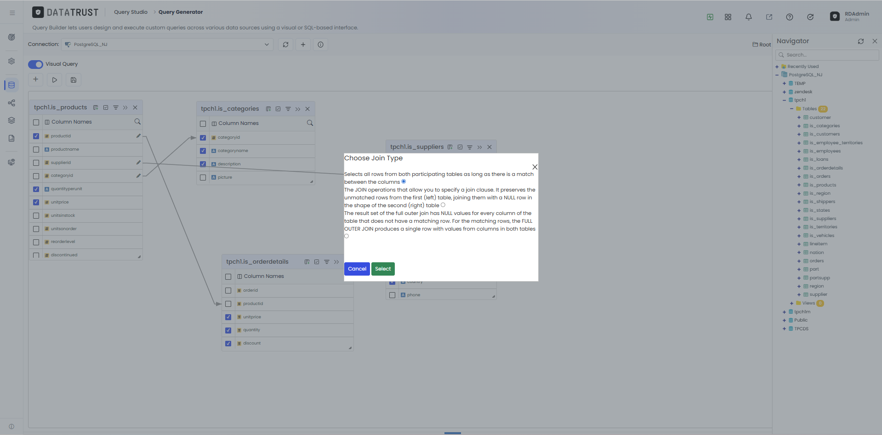The width and height of the screenshot is (882, 435).
Task: Check the productname column checkbox
Action: pyautogui.click(x=36, y=149)
